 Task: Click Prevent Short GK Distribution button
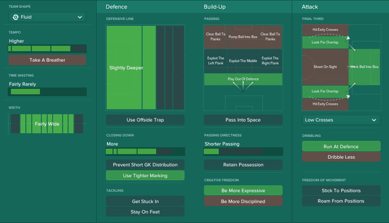(x=145, y=165)
